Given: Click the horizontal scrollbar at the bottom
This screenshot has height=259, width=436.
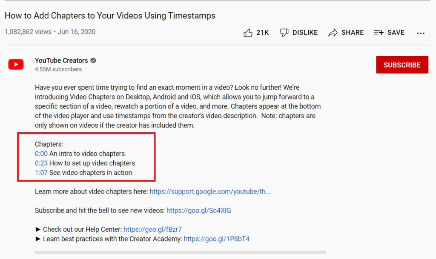Looking at the screenshot, I should coord(180,252).
